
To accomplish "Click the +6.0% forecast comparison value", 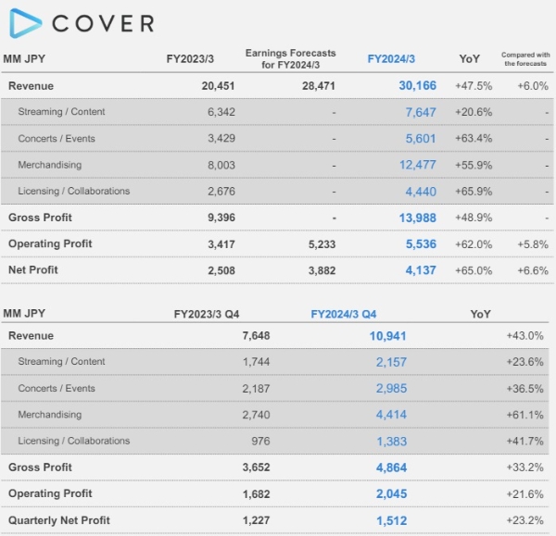I will 533,86.
